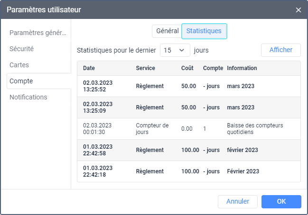
Task: Select the Compte sidebar item
Action: click(21, 81)
